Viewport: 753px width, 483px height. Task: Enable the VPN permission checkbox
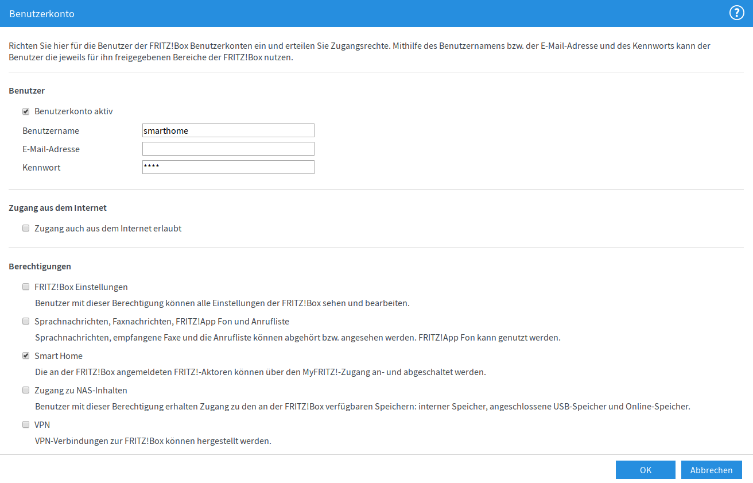coord(26,424)
